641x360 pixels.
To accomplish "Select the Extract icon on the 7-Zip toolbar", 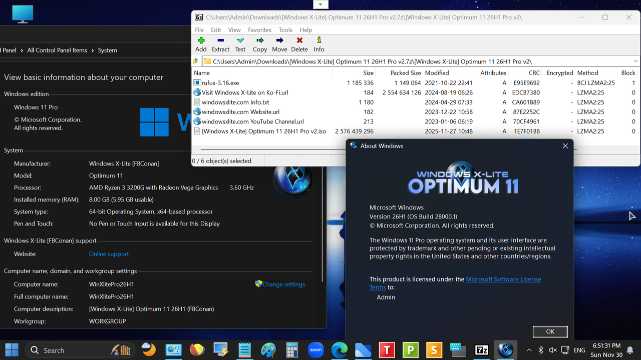I will click(x=220, y=44).
